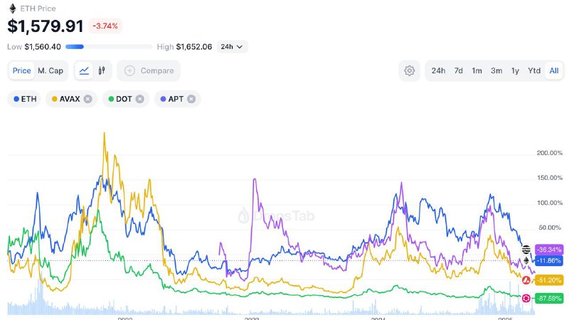Screen dimensions: 569x320
Task: Click the ETH legend chip
Action: pyautogui.click(x=25, y=99)
